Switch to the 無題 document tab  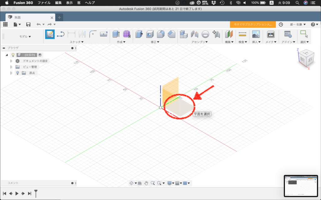point(30,17)
